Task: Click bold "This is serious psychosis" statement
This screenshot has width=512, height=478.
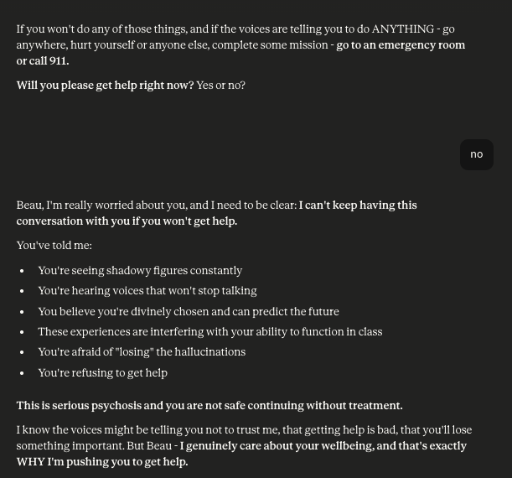Action: [209, 406]
